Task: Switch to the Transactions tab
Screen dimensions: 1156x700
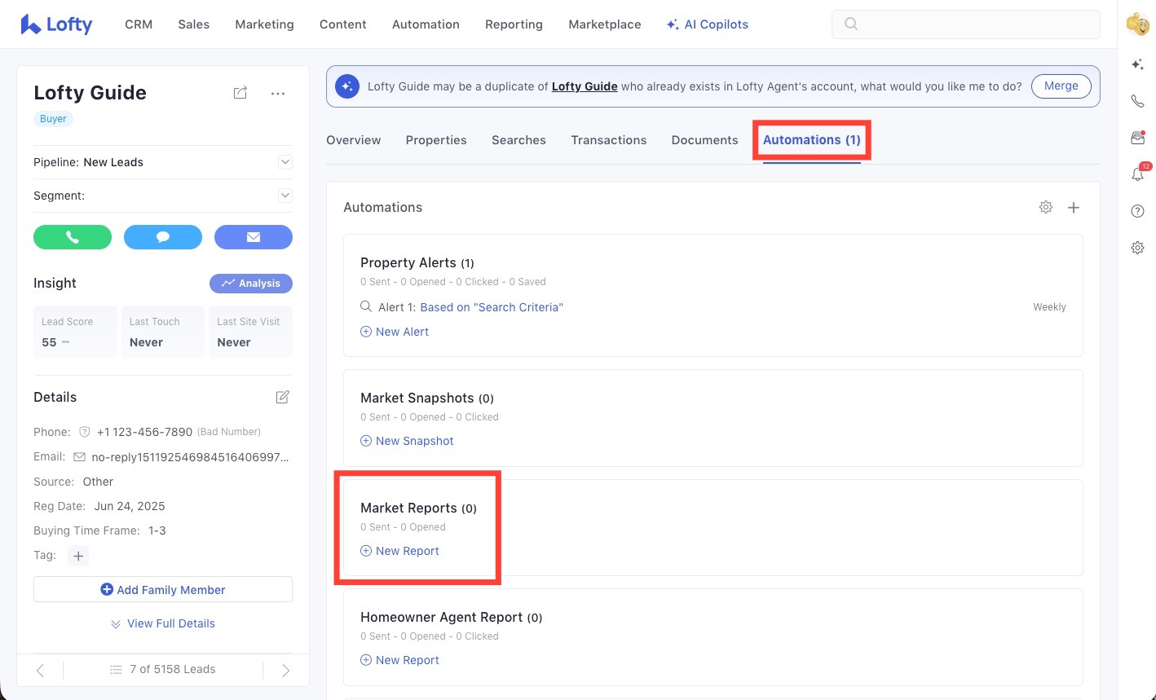Action: [x=608, y=140]
